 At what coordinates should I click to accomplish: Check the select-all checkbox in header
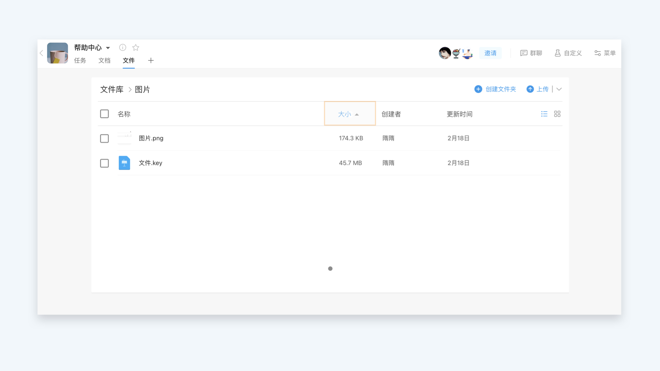[x=104, y=114]
